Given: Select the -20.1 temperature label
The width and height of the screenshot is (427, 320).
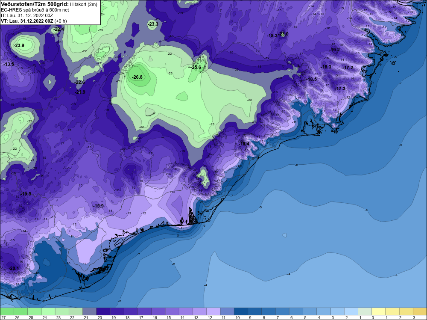Looking at the screenshot, I should (14, 268).
